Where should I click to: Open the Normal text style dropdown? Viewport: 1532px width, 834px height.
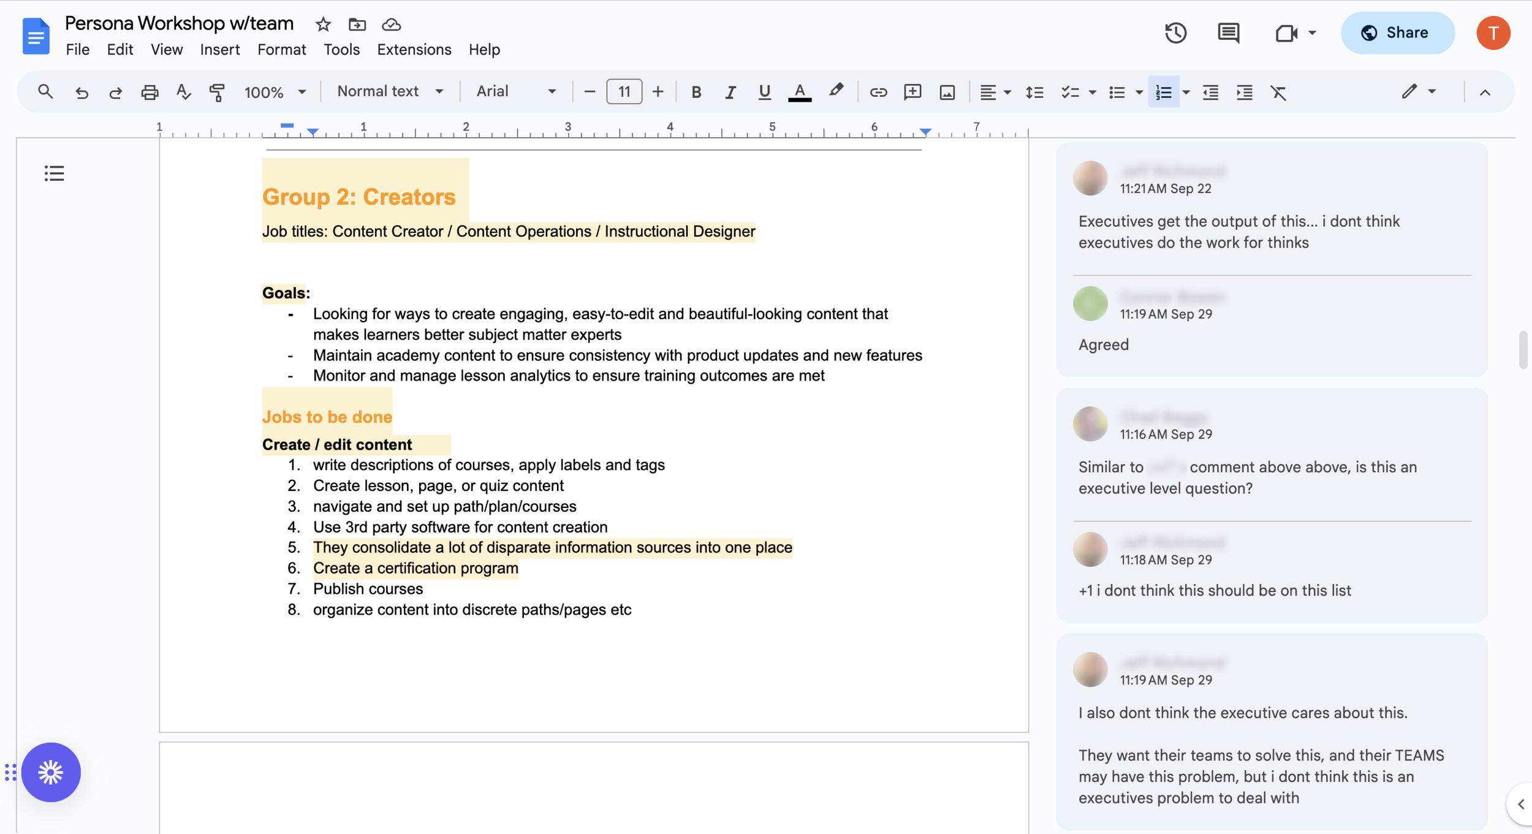click(390, 91)
